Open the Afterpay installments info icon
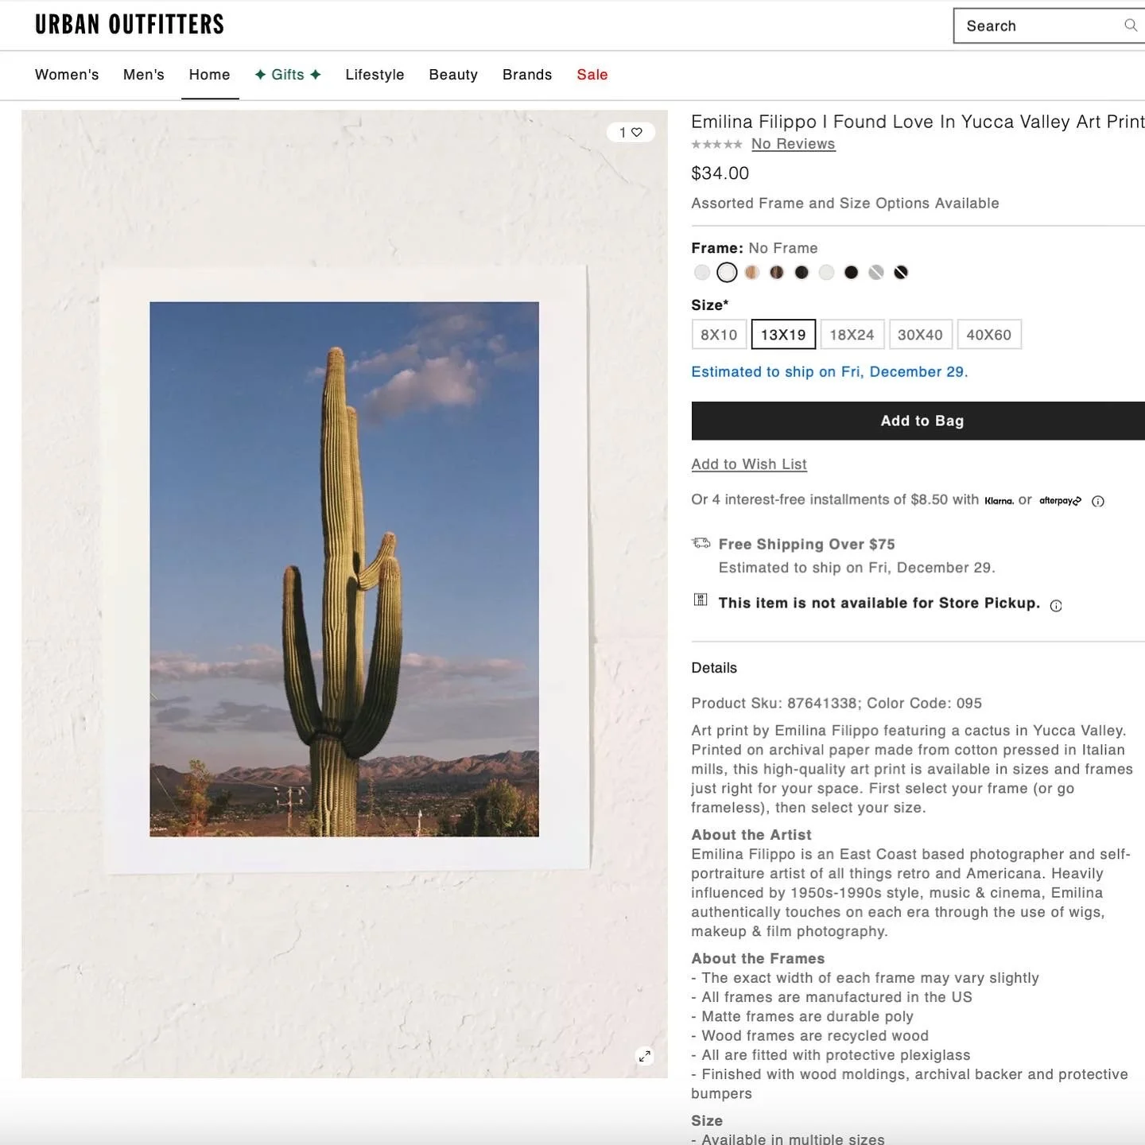Image resolution: width=1145 pixels, height=1145 pixels. 1098,501
